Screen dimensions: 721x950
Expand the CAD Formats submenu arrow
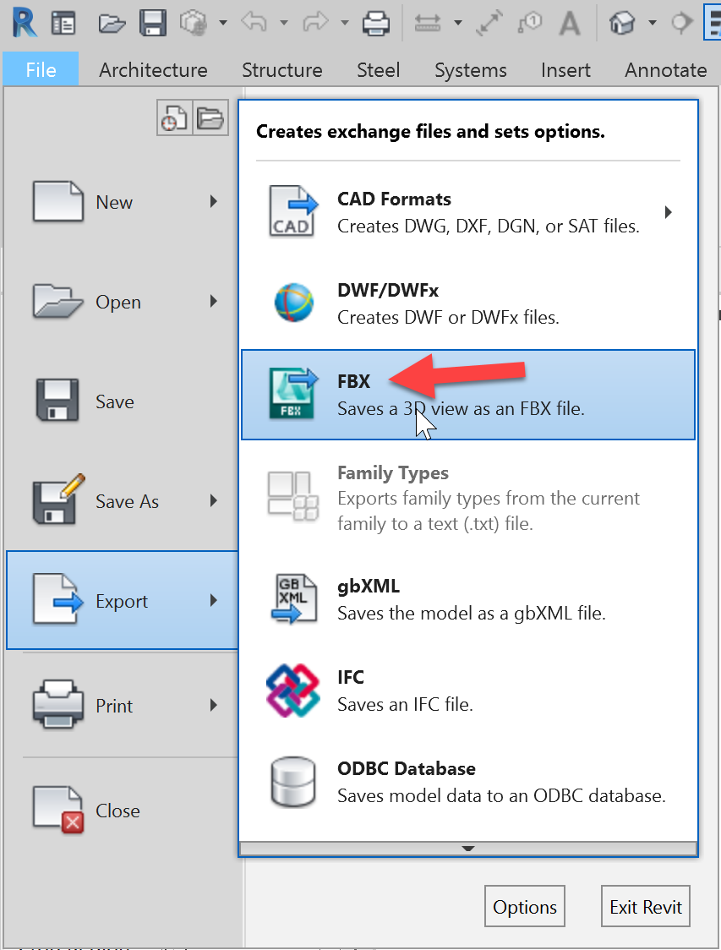pos(667,213)
